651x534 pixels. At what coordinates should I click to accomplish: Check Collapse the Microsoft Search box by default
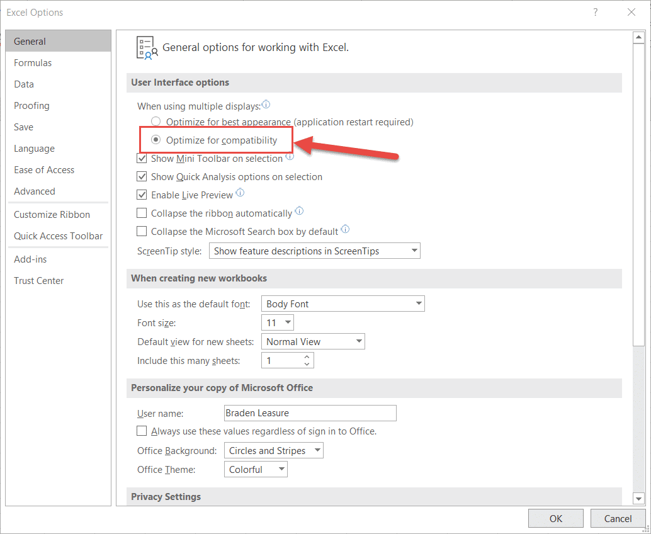pyautogui.click(x=142, y=231)
